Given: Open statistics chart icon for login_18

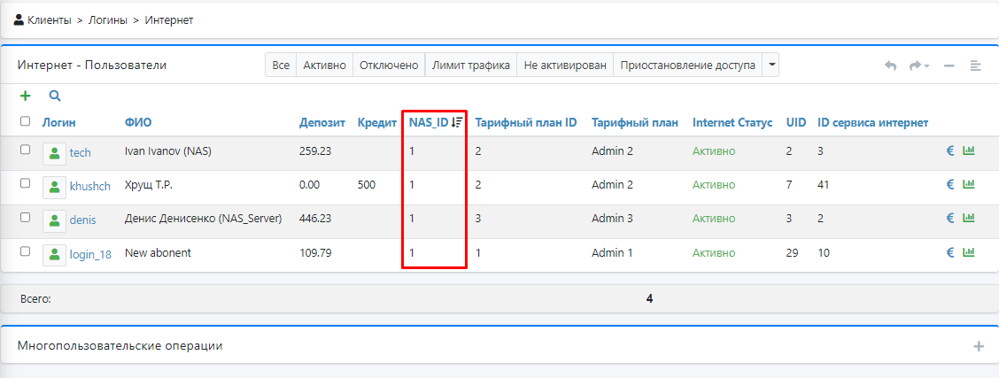Looking at the screenshot, I should [x=968, y=252].
